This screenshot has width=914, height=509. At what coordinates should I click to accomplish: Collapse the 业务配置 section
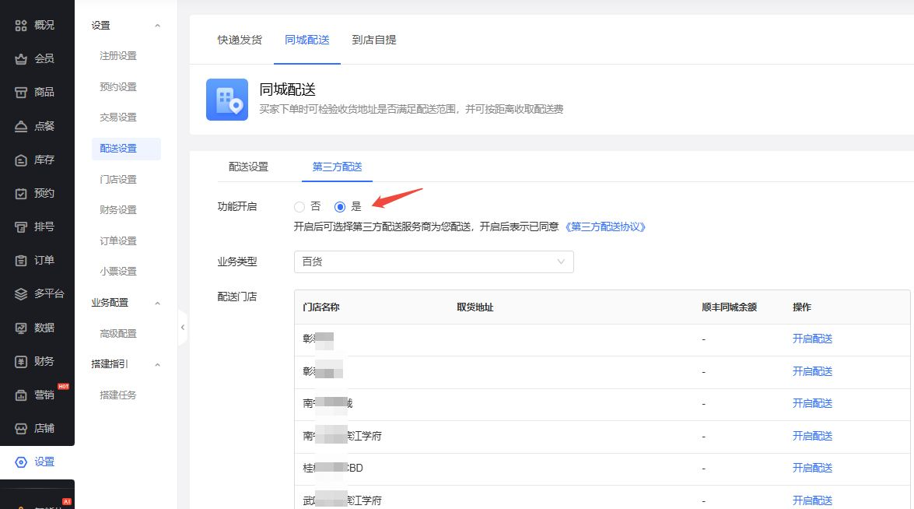pyautogui.click(x=157, y=303)
